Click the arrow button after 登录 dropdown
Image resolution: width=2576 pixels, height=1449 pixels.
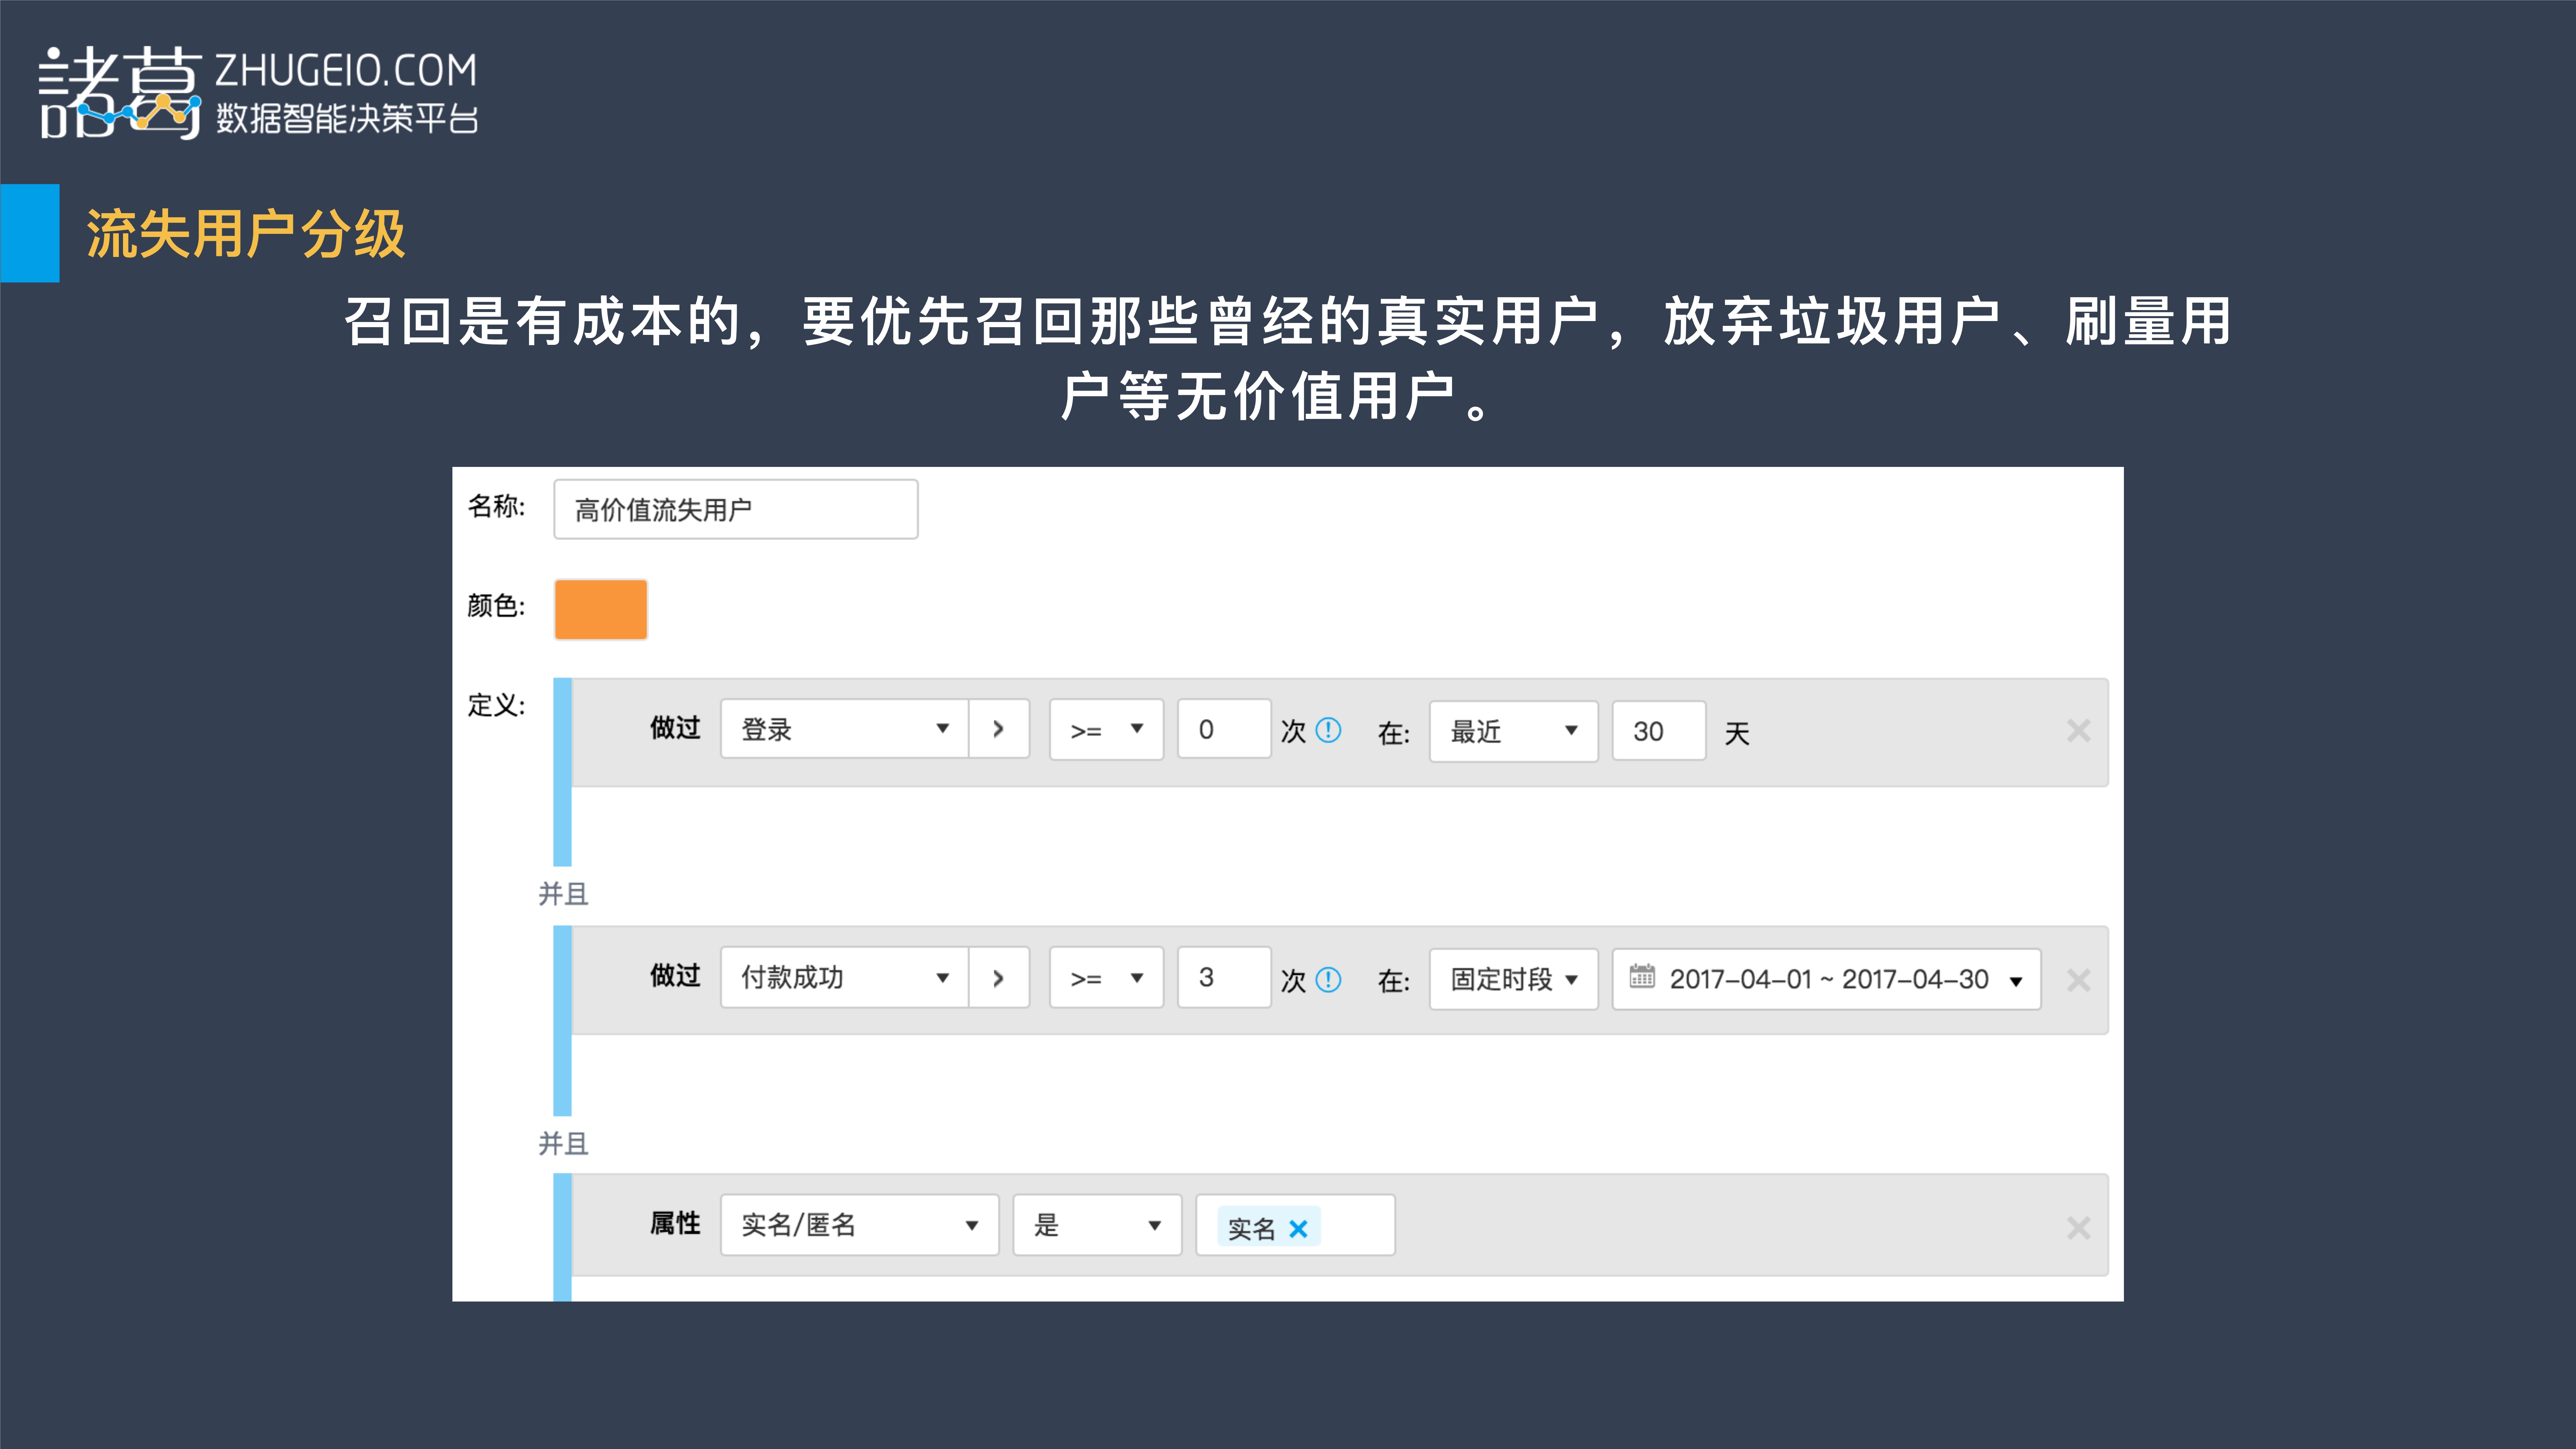coord(999,729)
